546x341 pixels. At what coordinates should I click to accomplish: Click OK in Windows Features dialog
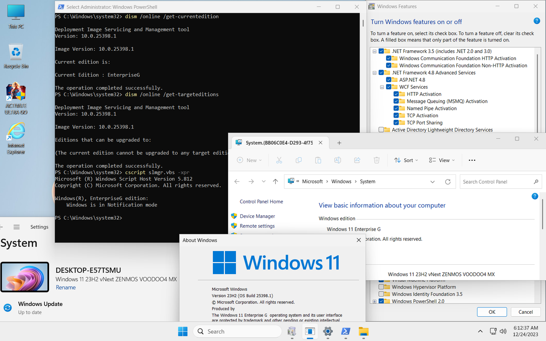[x=492, y=312]
